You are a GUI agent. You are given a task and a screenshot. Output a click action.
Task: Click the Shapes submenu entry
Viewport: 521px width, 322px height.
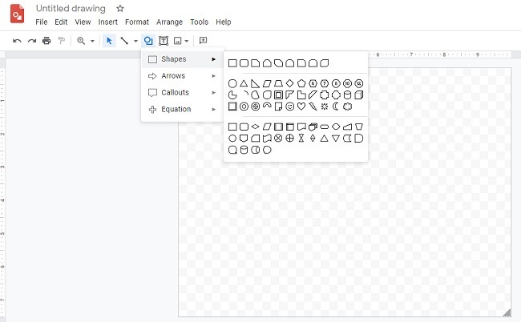182,59
